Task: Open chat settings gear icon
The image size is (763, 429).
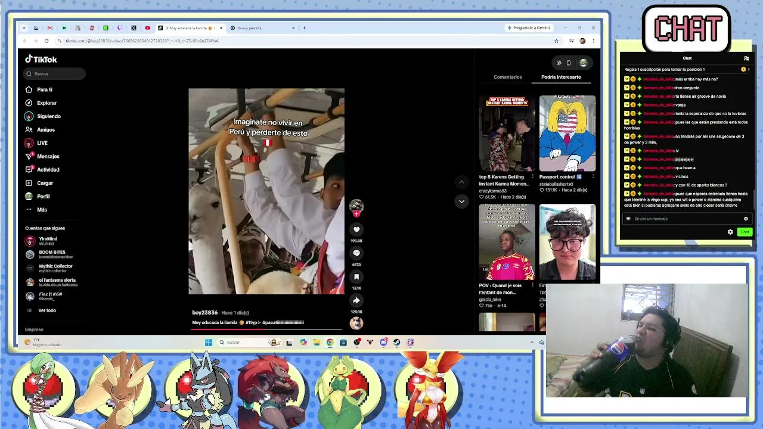Action: tap(730, 232)
